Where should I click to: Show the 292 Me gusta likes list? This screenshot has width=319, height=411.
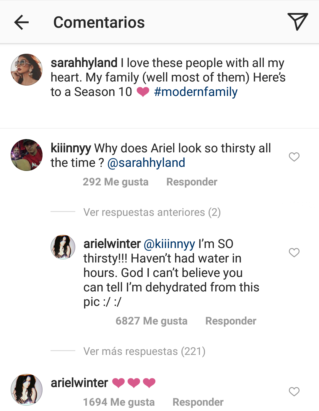pos(115,182)
